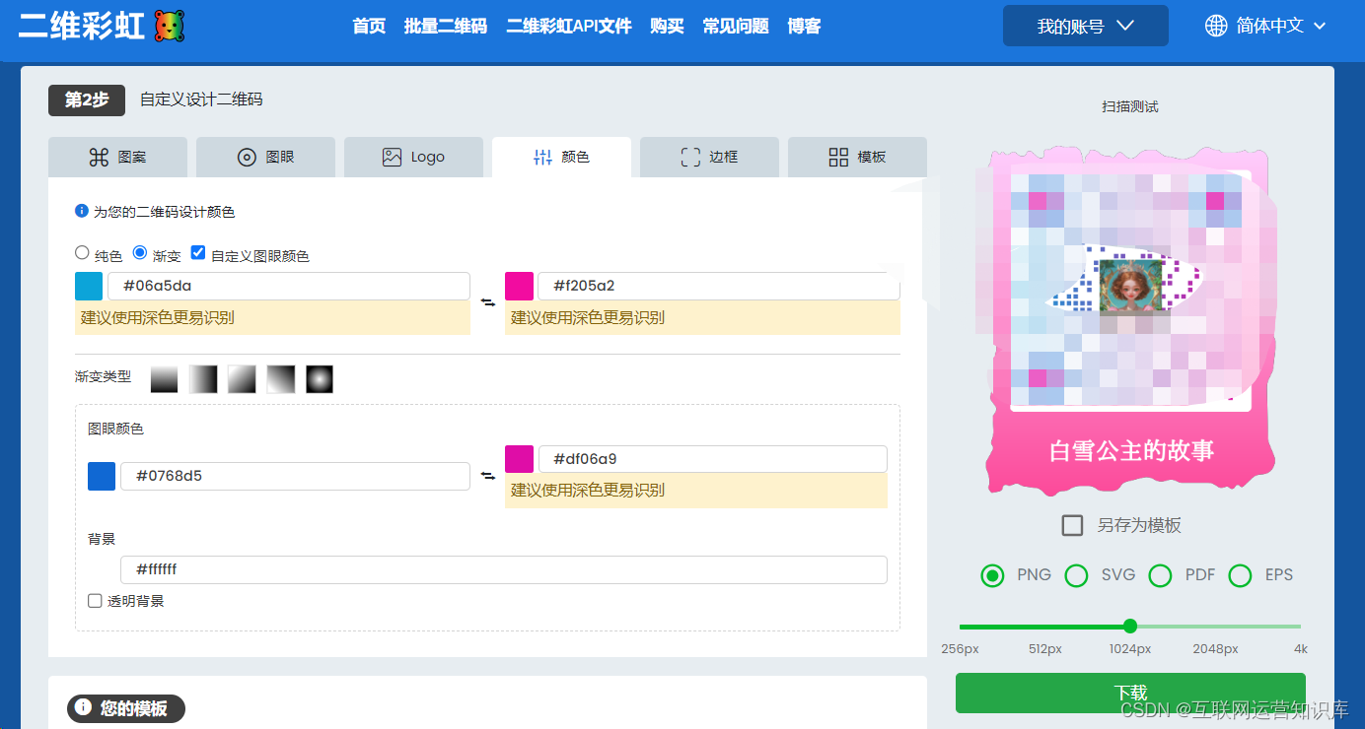Click the background #ffffff input field
This screenshot has width=1365, height=729.
click(504, 569)
